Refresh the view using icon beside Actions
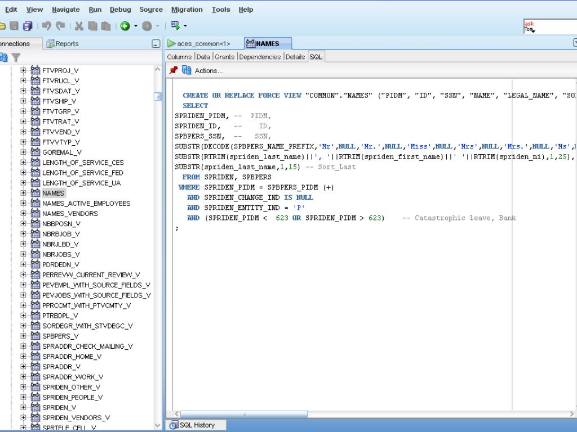 [x=186, y=70]
